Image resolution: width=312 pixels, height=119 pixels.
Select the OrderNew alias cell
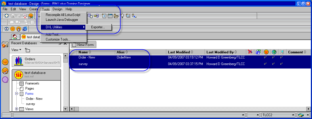pos(124,57)
